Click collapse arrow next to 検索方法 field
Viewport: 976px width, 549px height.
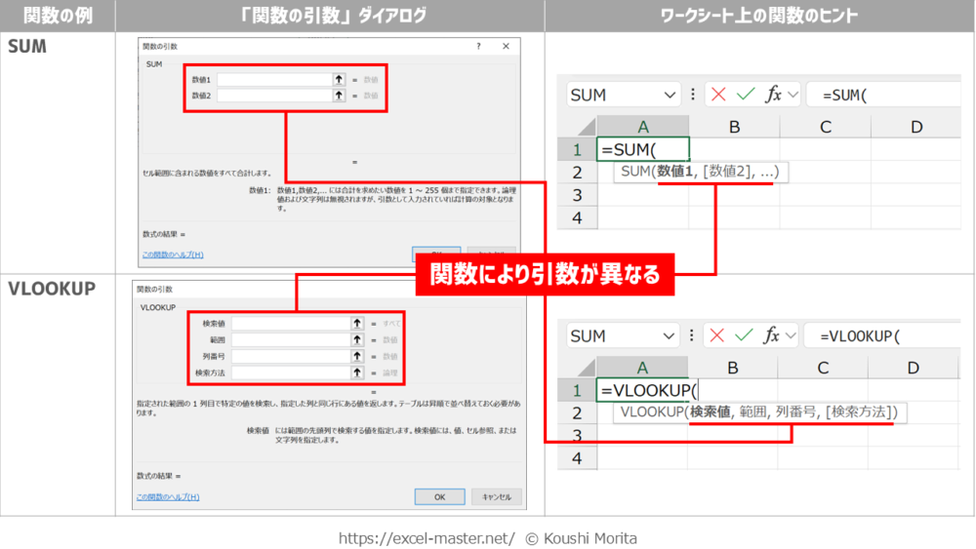pyautogui.click(x=357, y=373)
